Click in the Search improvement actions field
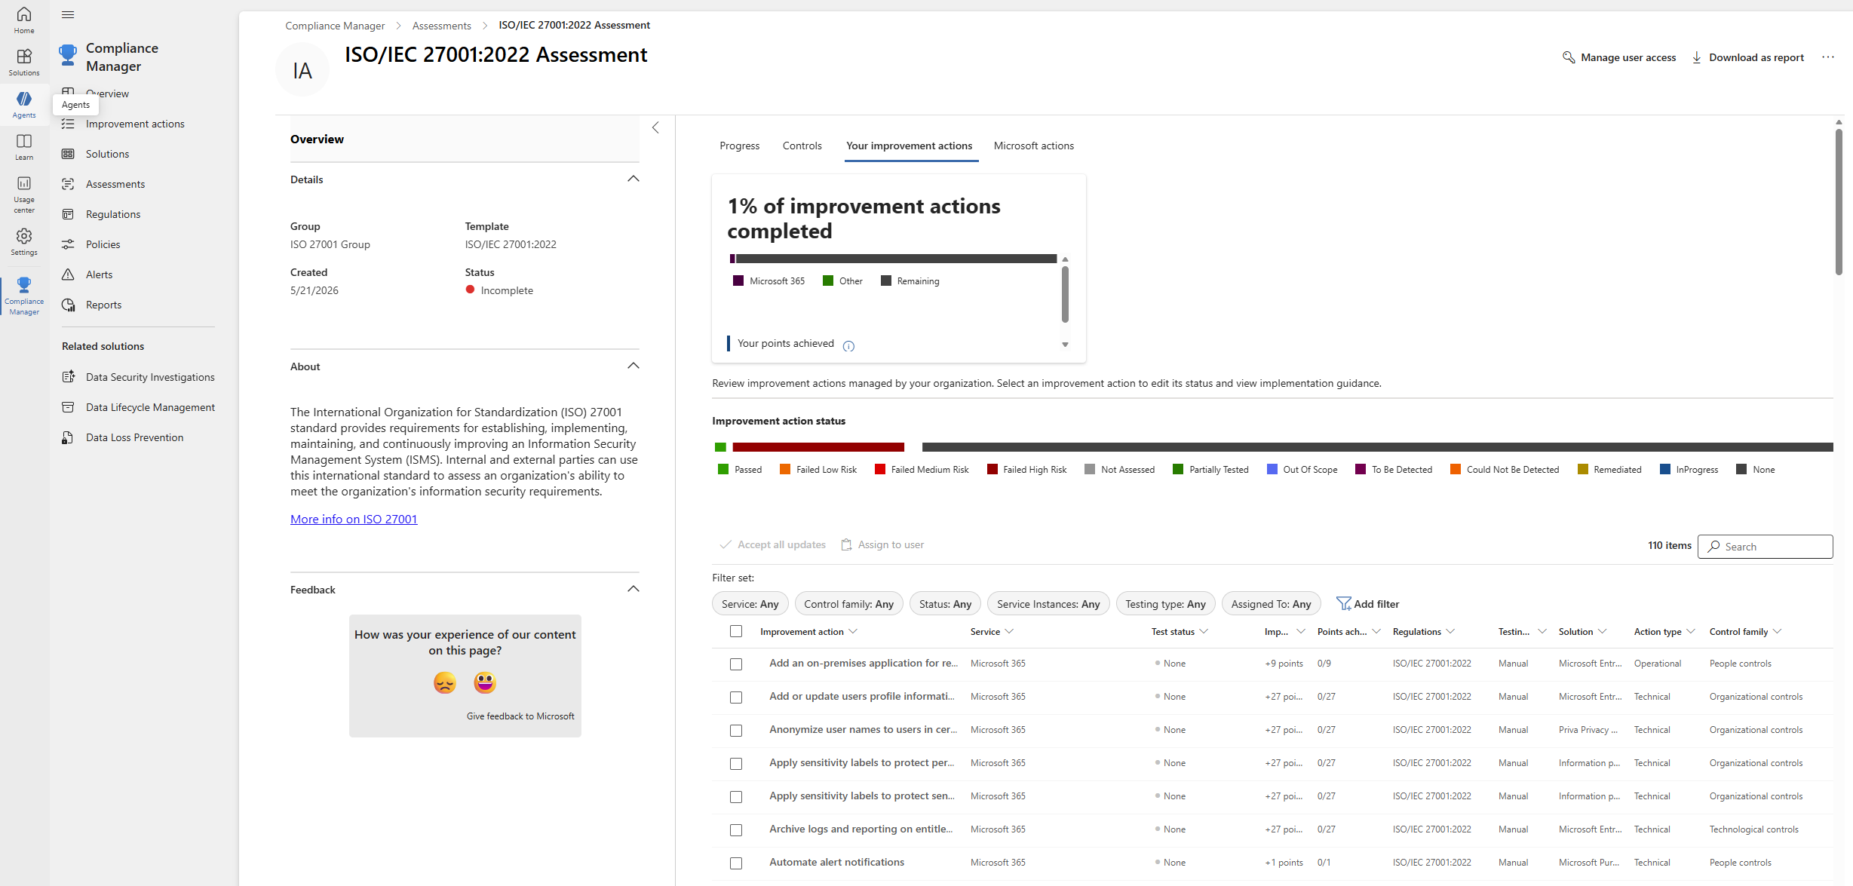 tap(1765, 547)
